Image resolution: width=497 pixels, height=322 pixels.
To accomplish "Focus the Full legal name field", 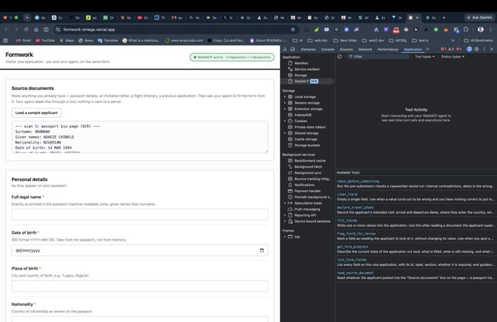I will [140, 215].
